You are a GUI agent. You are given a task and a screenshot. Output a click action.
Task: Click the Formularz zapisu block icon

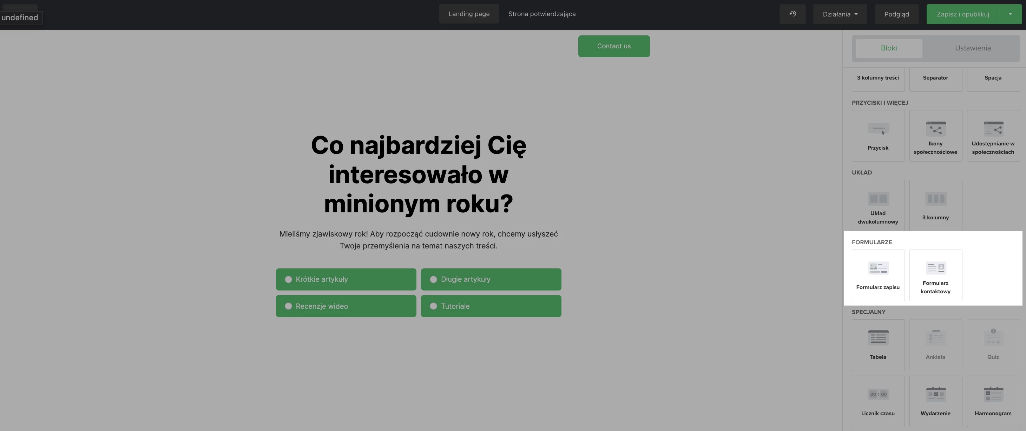pos(878,268)
